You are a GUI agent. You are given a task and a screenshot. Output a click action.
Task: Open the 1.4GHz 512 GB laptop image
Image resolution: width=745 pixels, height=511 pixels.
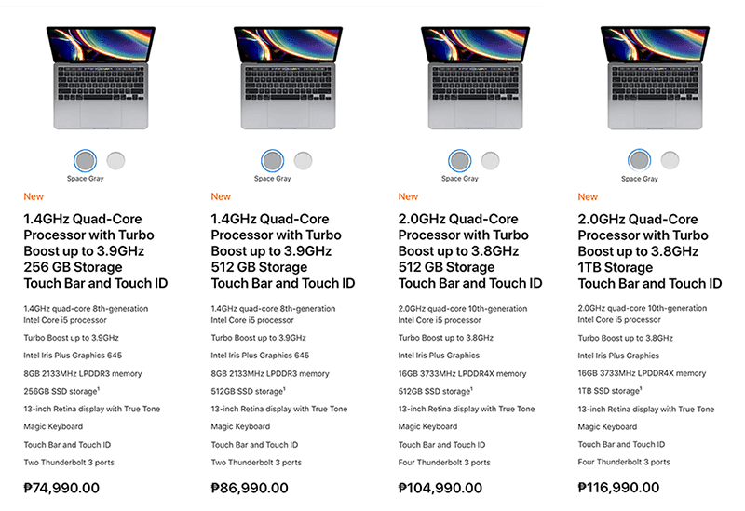[288, 77]
